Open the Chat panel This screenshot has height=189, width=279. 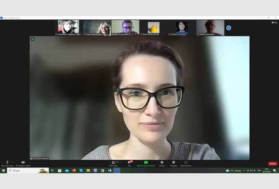coord(129,163)
